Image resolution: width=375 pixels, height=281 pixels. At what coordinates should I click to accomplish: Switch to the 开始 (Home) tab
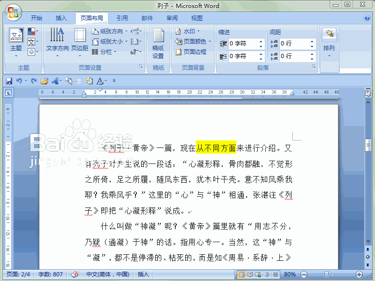[37, 18]
